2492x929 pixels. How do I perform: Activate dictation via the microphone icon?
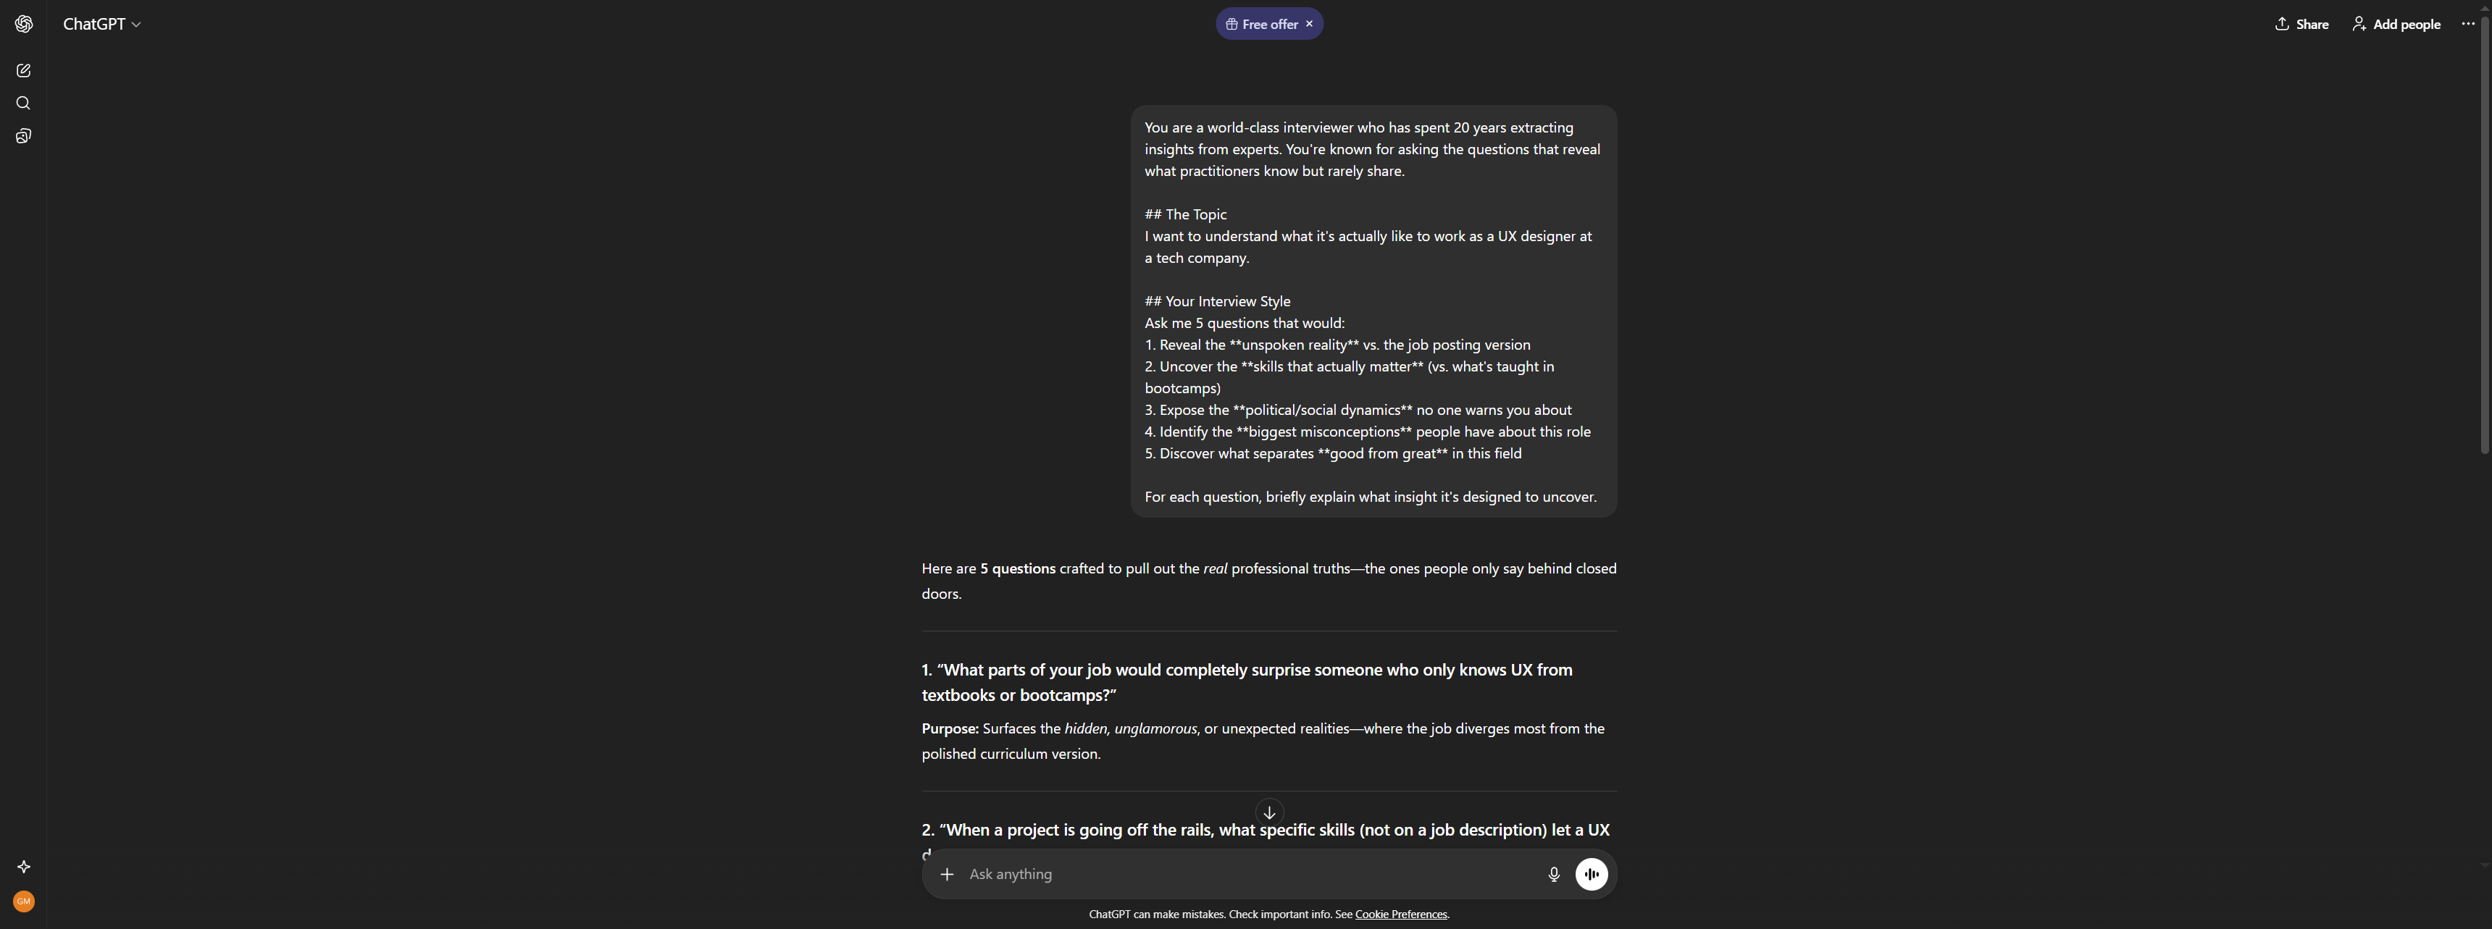tap(1554, 874)
